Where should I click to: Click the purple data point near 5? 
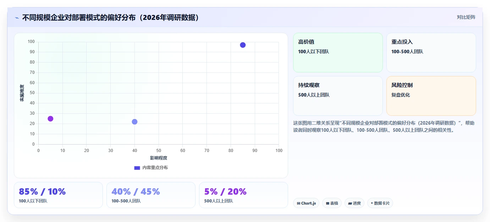[50, 119]
